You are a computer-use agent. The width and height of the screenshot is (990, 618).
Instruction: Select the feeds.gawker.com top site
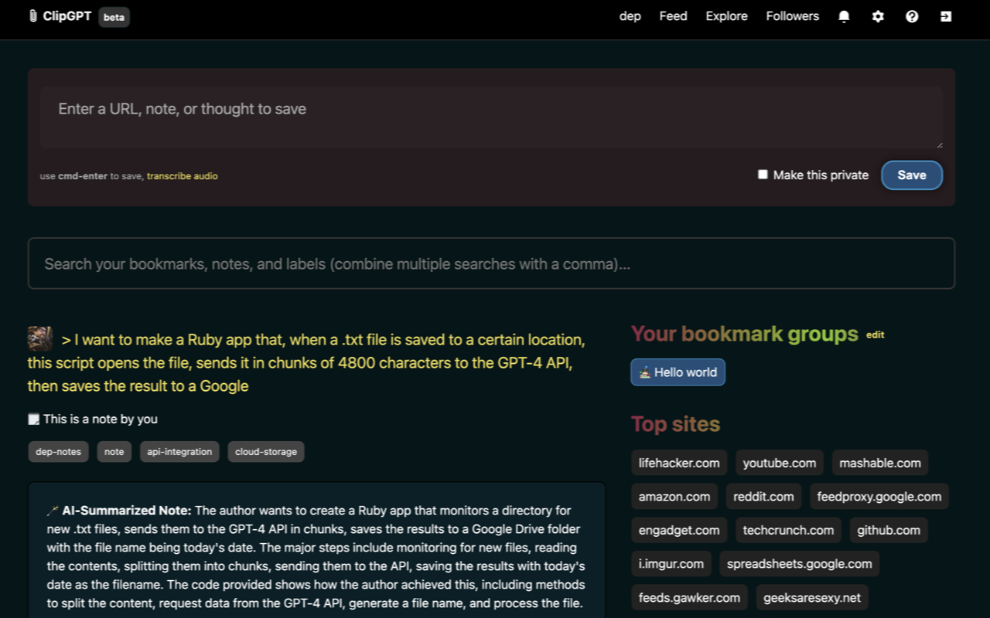[689, 597]
